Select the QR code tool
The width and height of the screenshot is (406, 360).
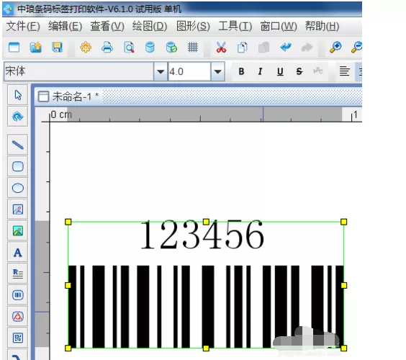17,338
